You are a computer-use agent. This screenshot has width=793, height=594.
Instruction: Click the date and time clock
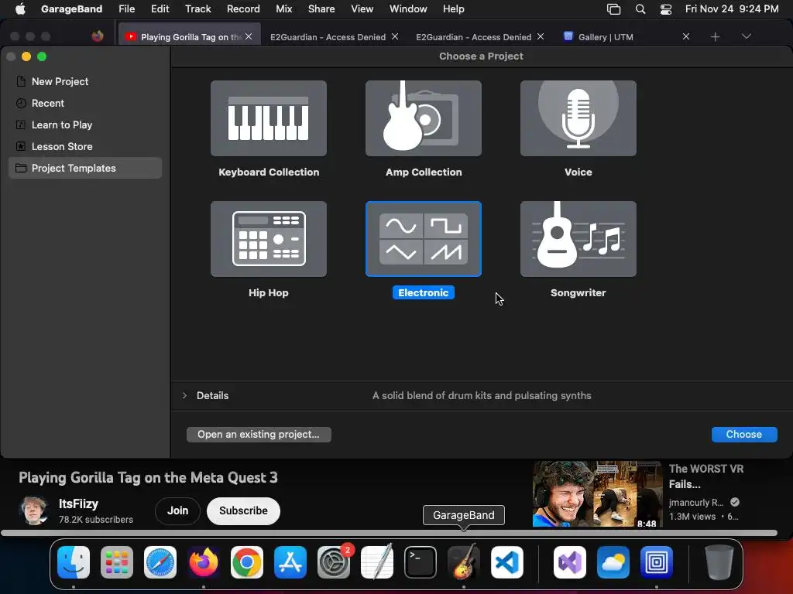[x=732, y=9]
